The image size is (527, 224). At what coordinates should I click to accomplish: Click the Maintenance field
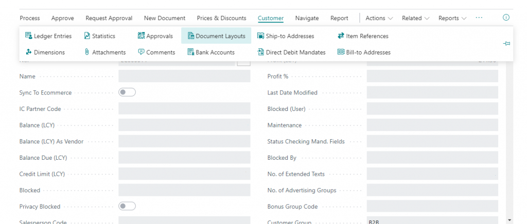pos(432,125)
